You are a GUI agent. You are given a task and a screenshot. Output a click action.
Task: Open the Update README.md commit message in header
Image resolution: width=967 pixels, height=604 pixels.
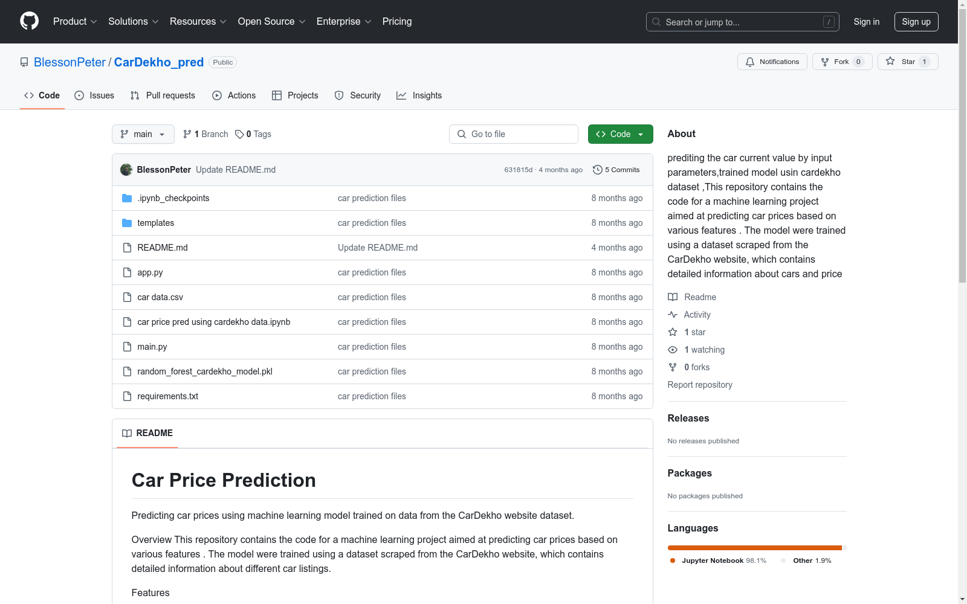point(236,170)
